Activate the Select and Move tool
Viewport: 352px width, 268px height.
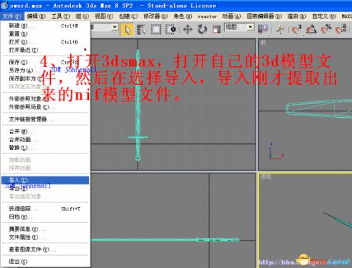(188, 29)
